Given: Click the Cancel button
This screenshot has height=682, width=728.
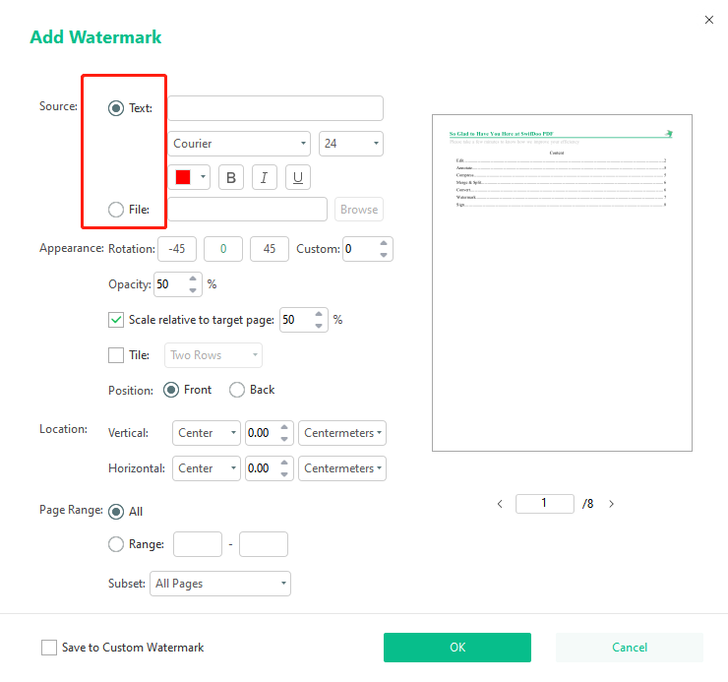Looking at the screenshot, I should (x=630, y=648).
